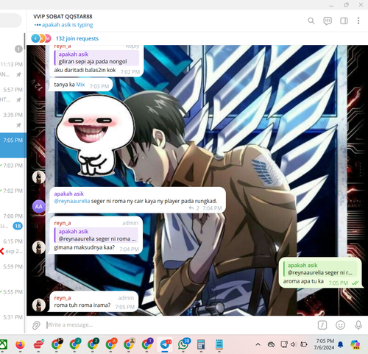This screenshot has width=368, height=354.
Task: Click the VVIP SOBAT QQSTAR88 group title
Action: (63, 16)
